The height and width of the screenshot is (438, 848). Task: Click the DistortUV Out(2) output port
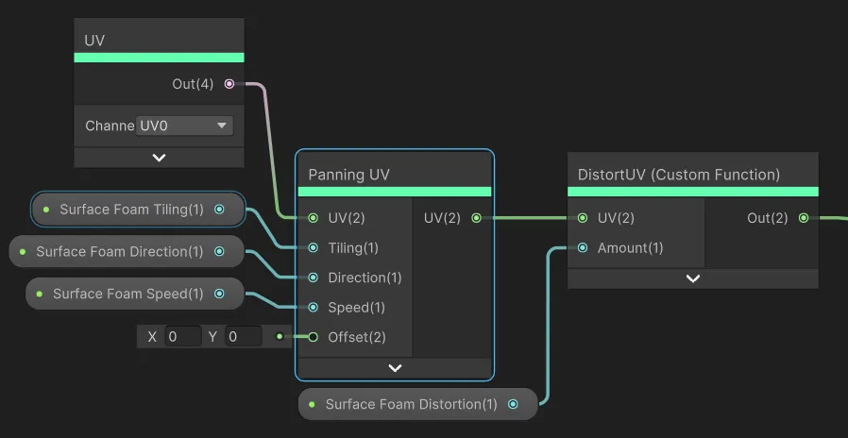pos(804,218)
